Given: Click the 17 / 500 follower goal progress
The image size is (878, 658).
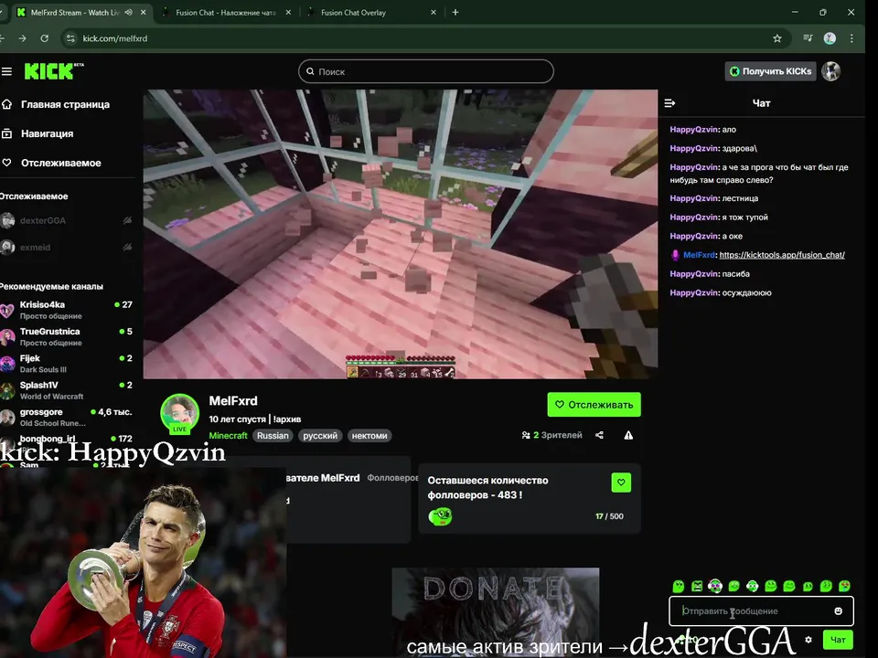Looking at the screenshot, I should coord(609,516).
